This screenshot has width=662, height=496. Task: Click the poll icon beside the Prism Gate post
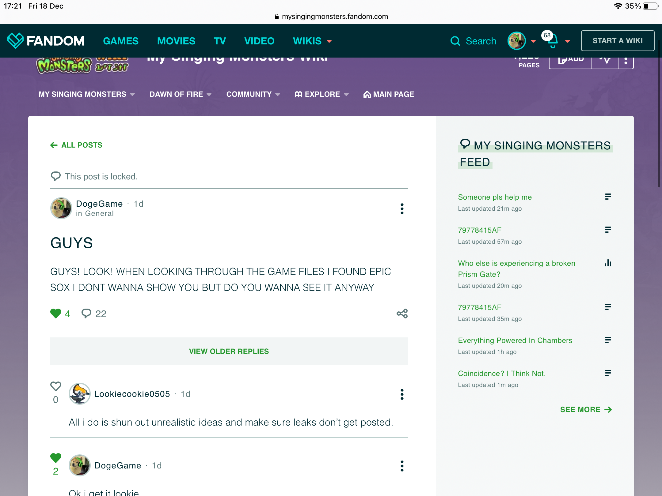pos(608,263)
